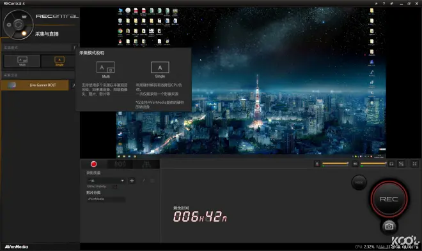The height and width of the screenshot is (251, 422).
Task: Select the capture and stream segment on the wheel
Action: tap(24, 33)
